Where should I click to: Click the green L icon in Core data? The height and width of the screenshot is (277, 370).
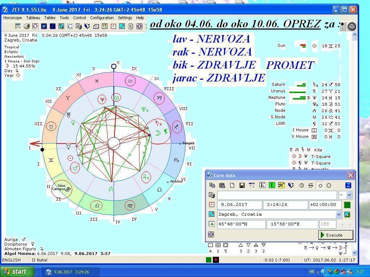point(272,185)
